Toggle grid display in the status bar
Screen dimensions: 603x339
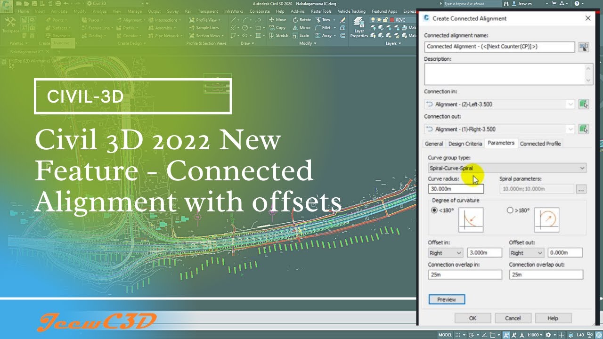click(458, 335)
